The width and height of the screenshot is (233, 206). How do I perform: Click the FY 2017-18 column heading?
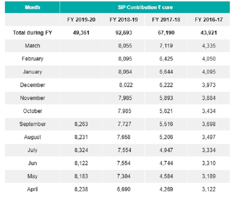[166, 20]
